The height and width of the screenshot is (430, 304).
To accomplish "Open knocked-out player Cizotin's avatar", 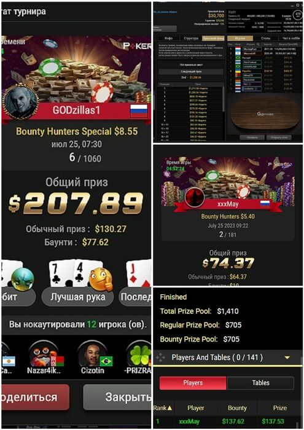I will (x=93, y=354).
